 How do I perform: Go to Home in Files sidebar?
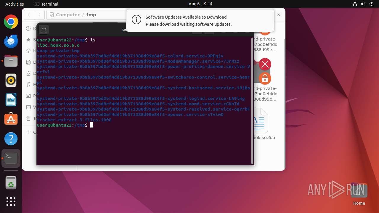click(31, 51)
